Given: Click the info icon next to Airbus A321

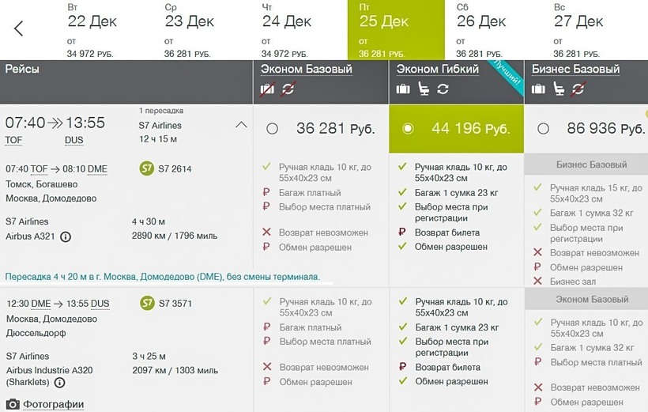Looking at the screenshot, I should point(66,236).
